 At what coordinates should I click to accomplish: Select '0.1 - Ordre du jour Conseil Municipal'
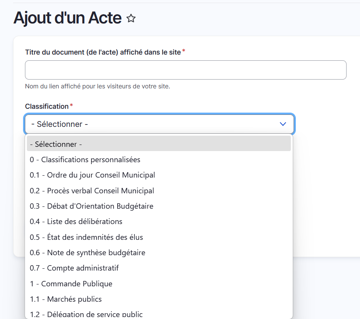tap(93, 175)
